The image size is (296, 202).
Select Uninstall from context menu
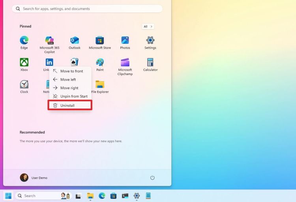pyautogui.click(x=70, y=105)
